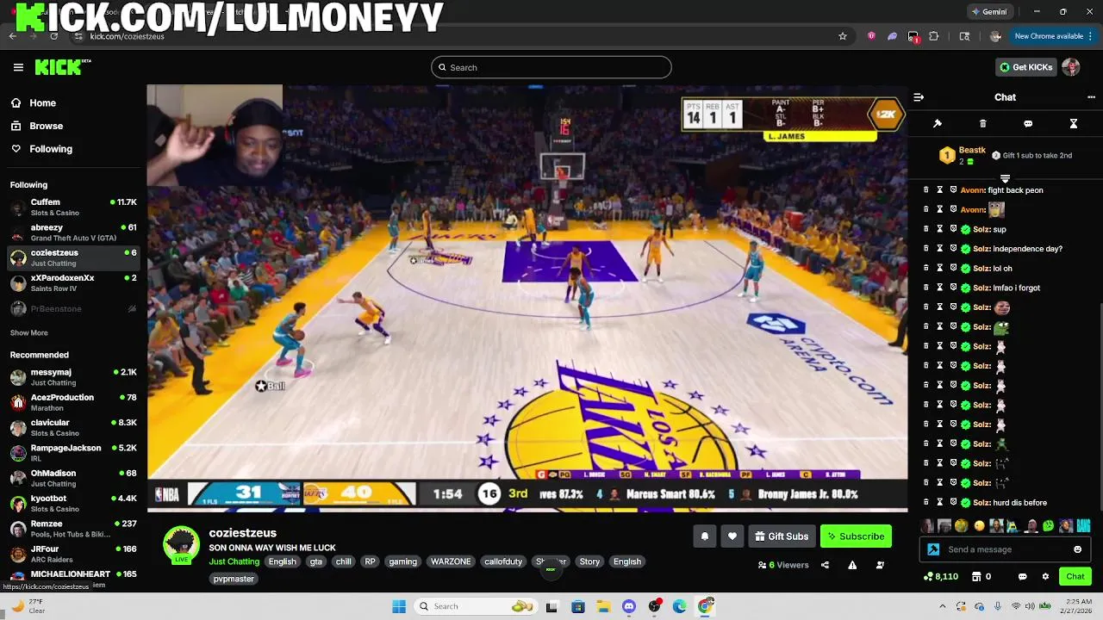
Task: Open the emote picker smiley in the message box
Action: (x=1077, y=549)
